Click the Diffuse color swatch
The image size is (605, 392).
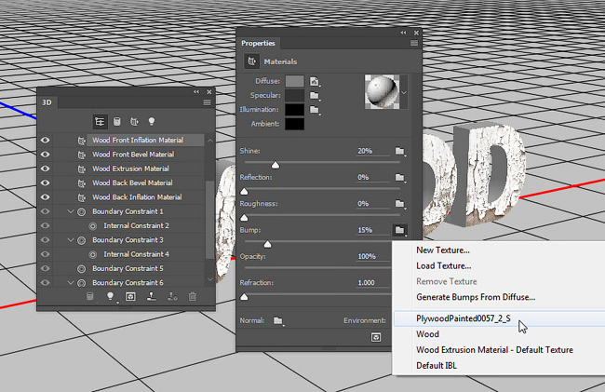click(294, 81)
